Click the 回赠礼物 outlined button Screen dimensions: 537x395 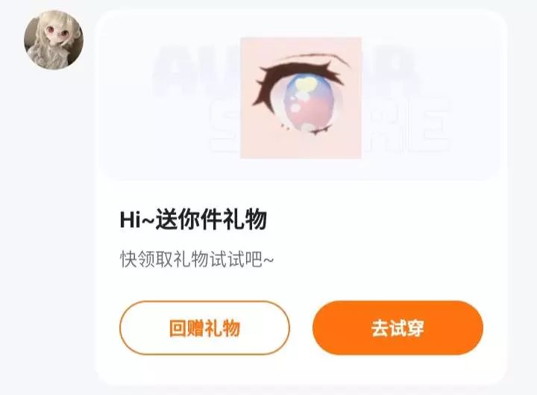pyautogui.click(x=204, y=328)
